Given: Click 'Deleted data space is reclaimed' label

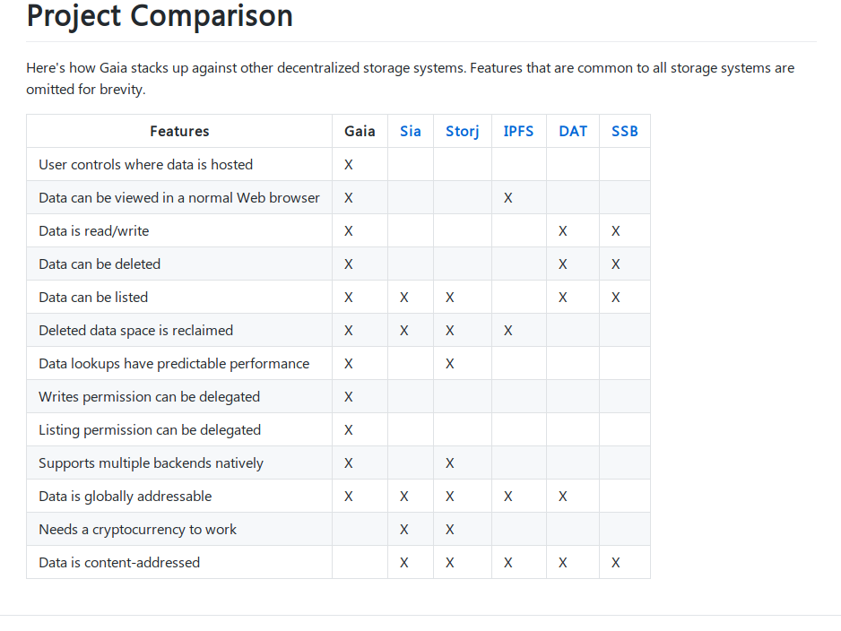Looking at the screenshot, I should (x=135, y=330).
